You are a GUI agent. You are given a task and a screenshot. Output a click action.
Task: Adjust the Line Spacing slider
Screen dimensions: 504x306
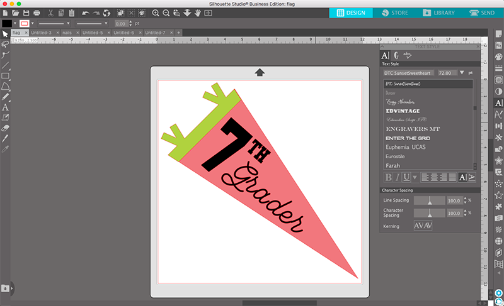click(430, 200)
